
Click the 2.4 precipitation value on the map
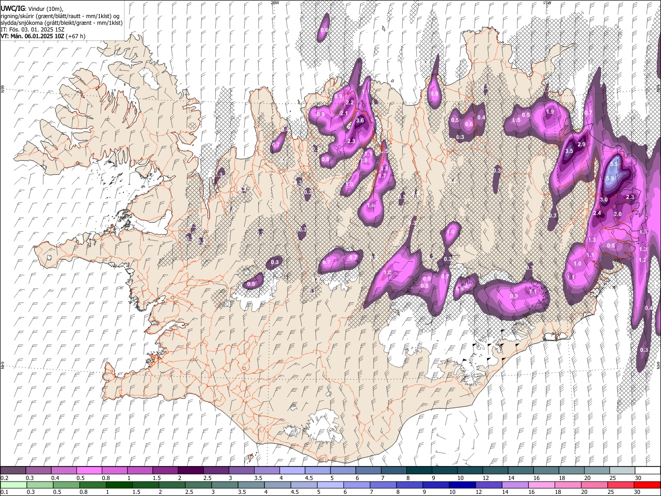[x=597, y=213]
